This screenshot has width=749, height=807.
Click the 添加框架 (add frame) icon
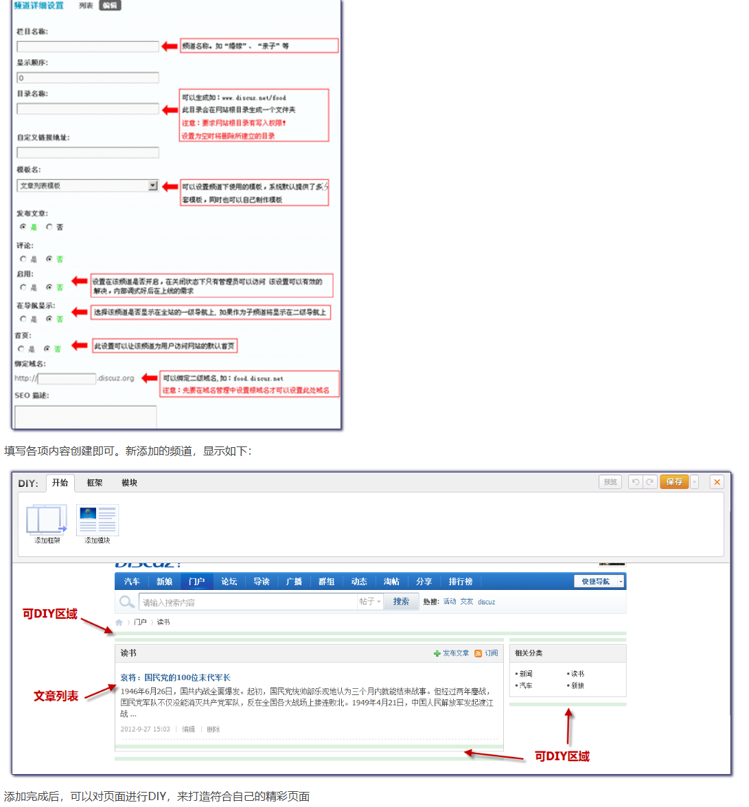coord(47,520)
